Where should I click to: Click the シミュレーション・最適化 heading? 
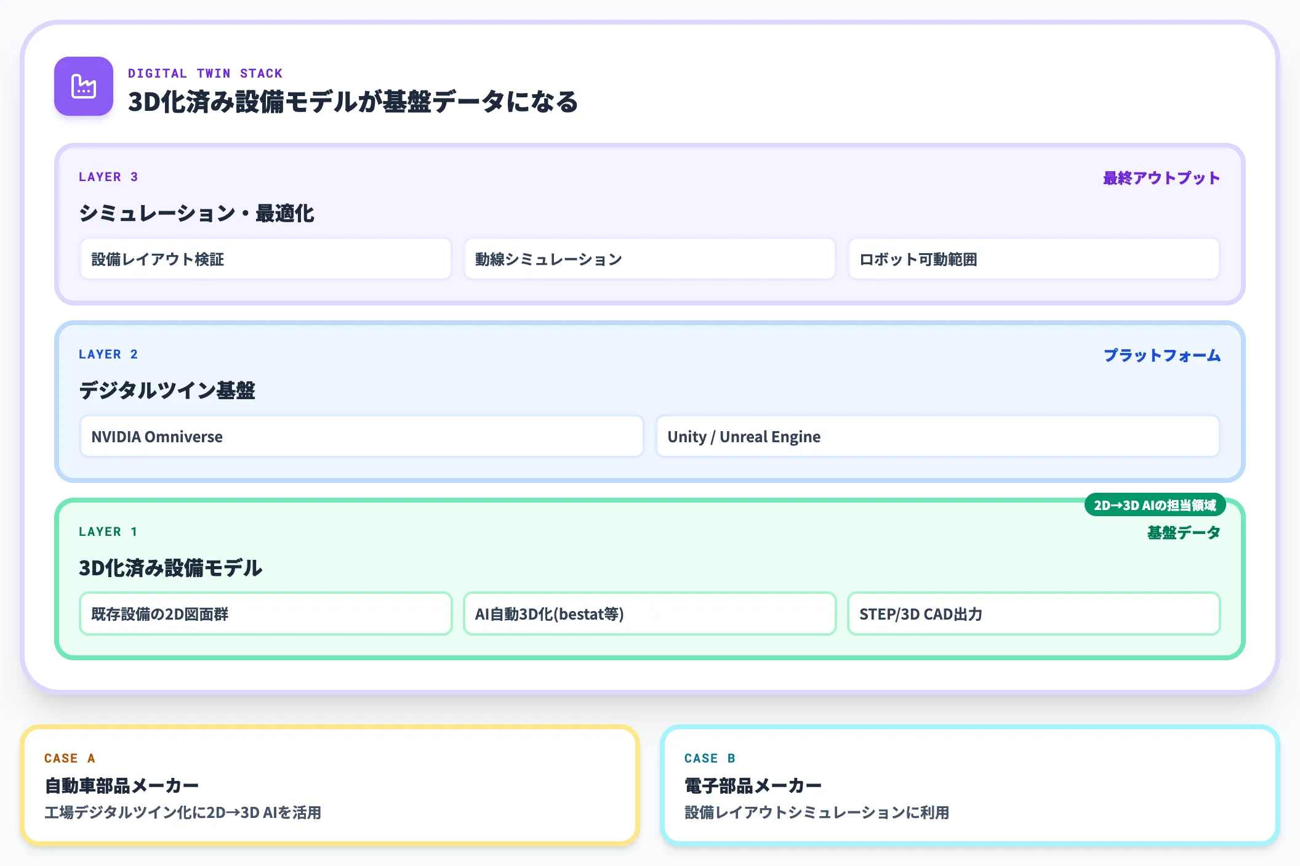pos(196,213)
